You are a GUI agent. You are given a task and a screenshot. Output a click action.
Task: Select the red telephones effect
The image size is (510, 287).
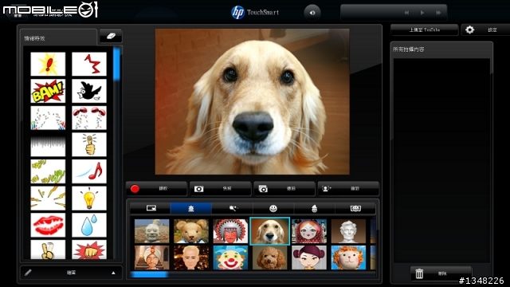(x=89, y=118)
